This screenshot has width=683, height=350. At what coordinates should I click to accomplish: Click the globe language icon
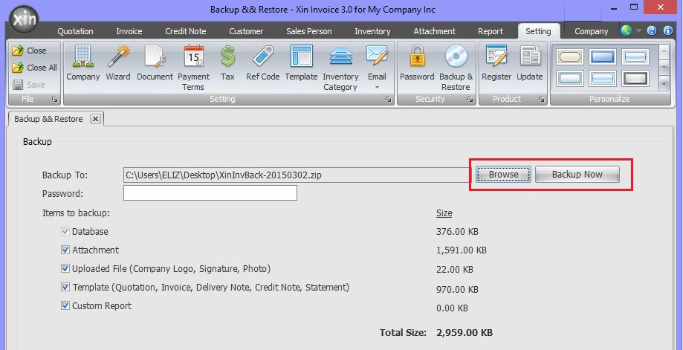click(626, 30)
